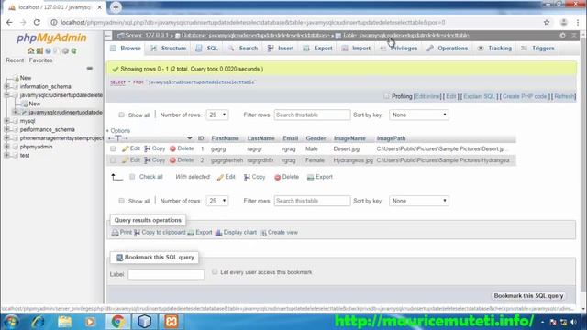Click With selected red Delete icon
This screenshot has width=587, height=330.
pyautogui.click(x=277, y=177)
